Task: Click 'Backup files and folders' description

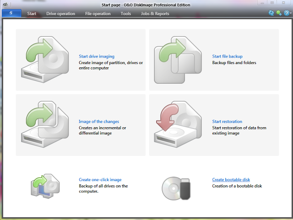Action: click(x=234, y=63)
